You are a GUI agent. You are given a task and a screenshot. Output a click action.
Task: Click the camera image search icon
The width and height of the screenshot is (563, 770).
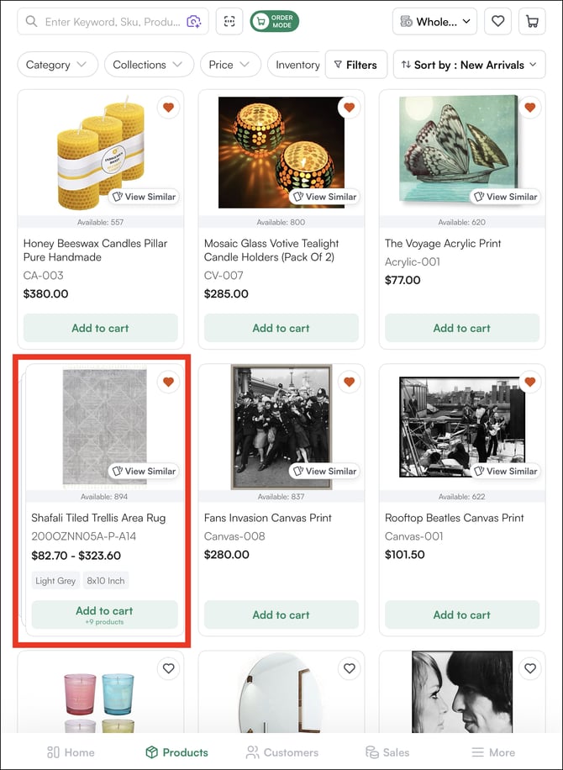[x=194, y=22]
